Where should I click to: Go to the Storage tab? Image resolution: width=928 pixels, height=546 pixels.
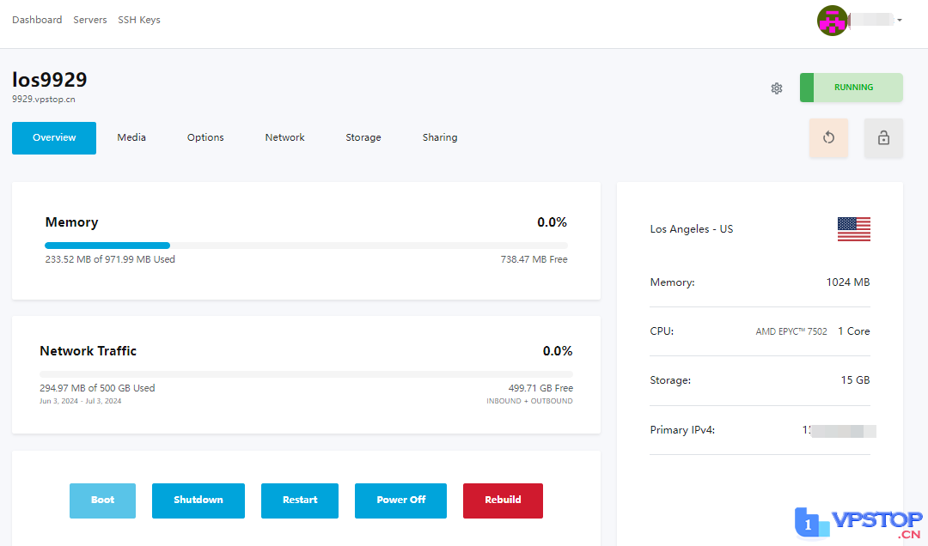tap(363, 137)
